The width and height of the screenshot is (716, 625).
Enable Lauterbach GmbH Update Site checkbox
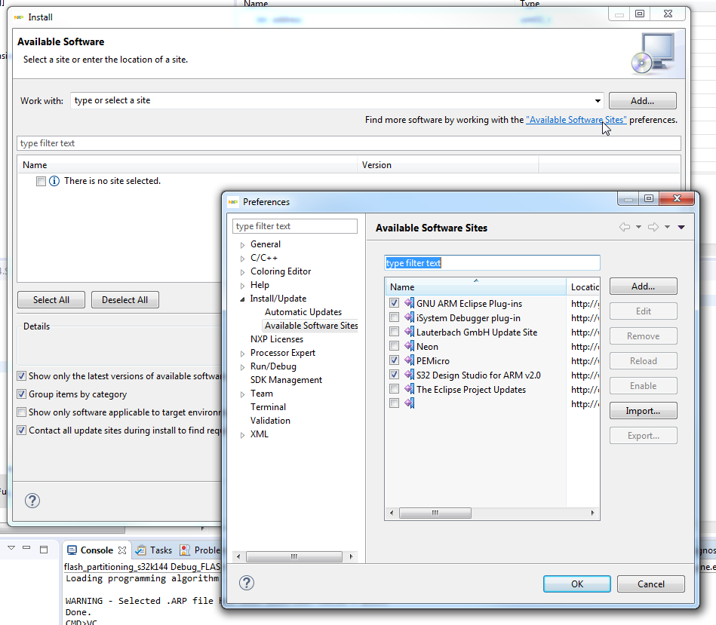click(x=394, y=332)
